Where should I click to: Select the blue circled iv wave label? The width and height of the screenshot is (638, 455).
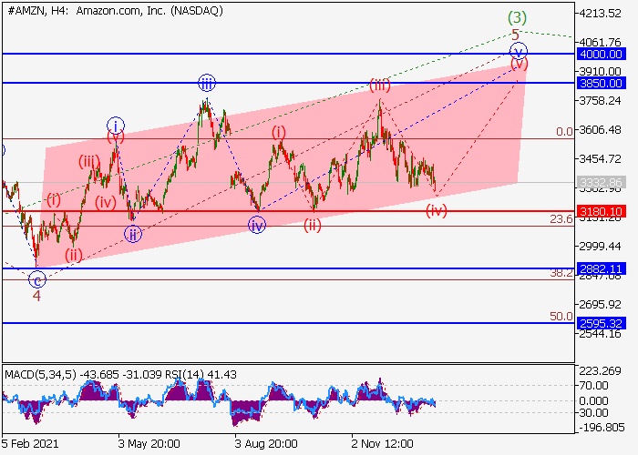[257, 225]
